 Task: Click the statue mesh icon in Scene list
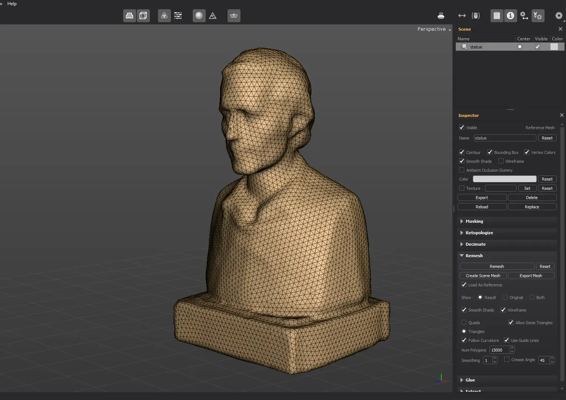[x=464, y=47]
